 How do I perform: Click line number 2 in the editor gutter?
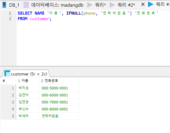click(10, 19)
